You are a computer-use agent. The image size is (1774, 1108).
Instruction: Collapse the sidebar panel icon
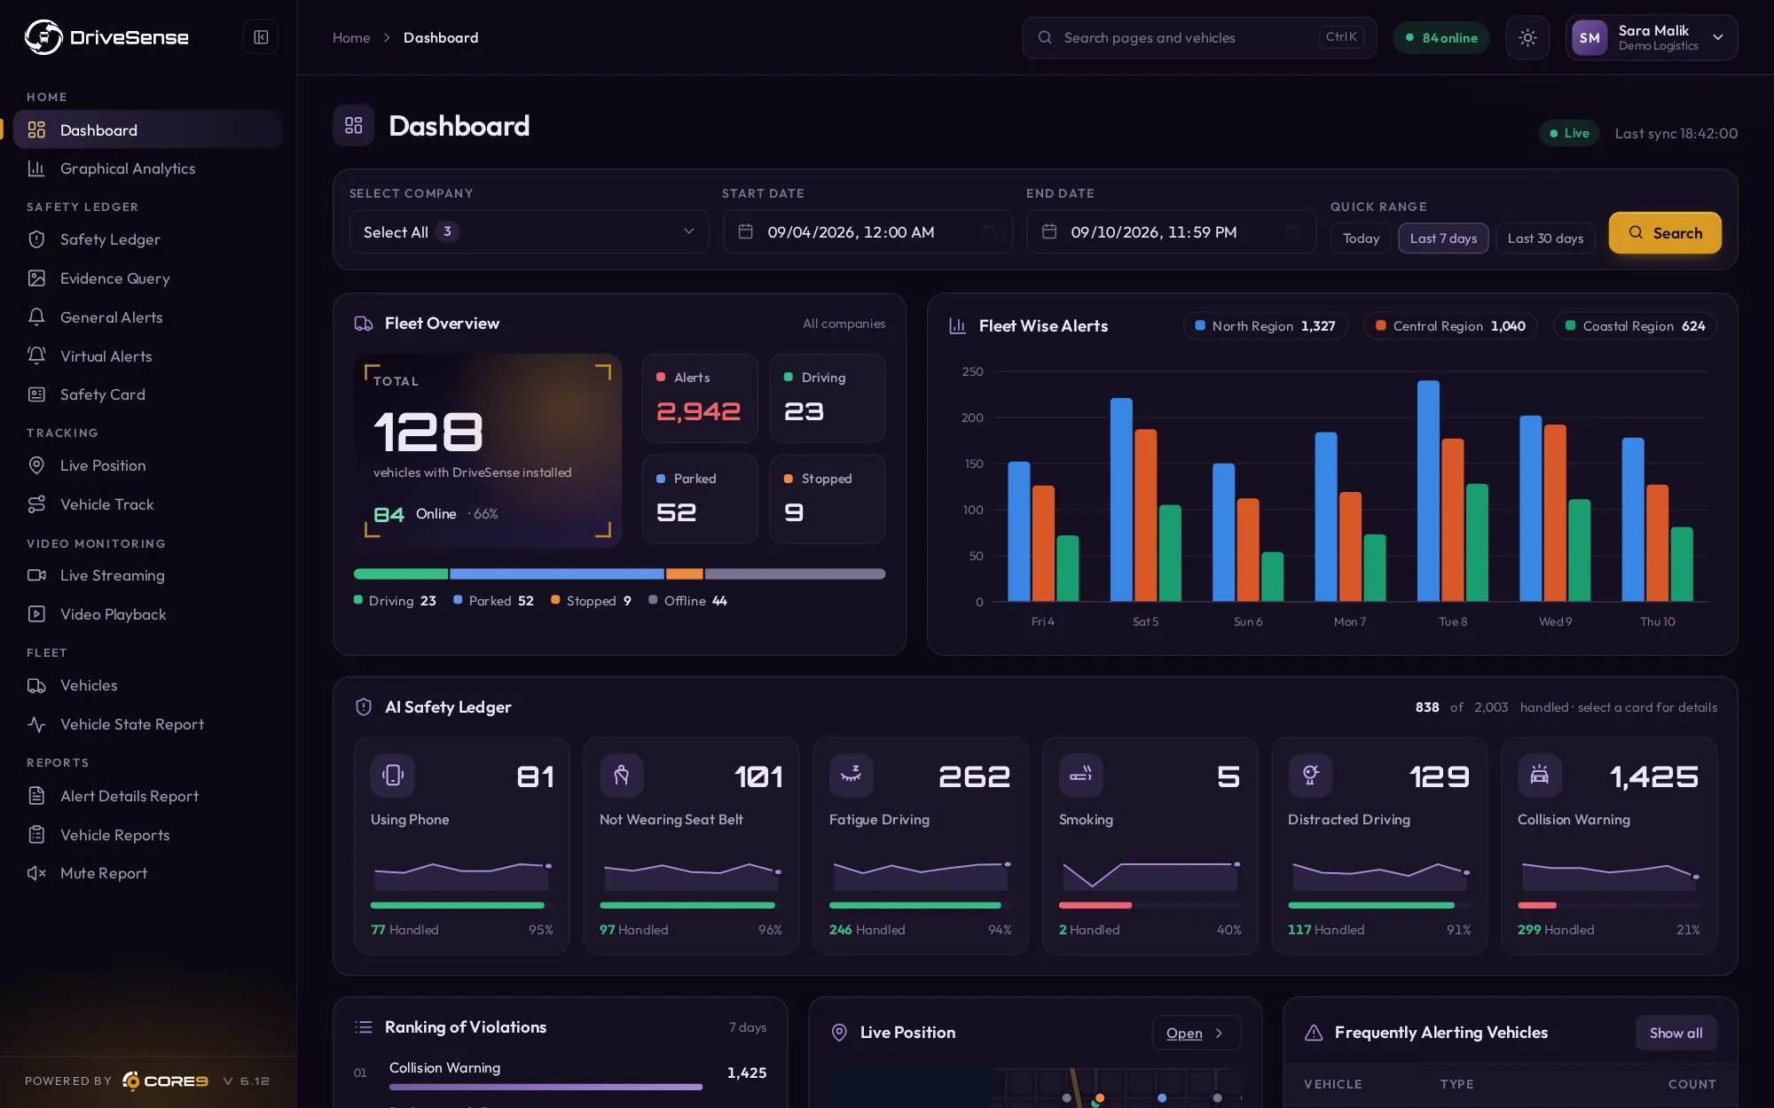coord(261,37)
